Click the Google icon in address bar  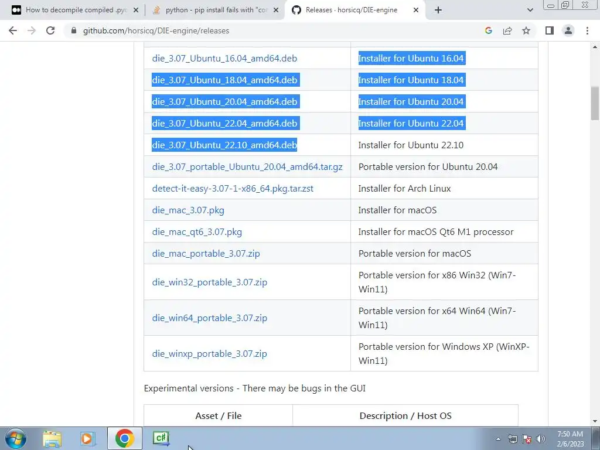[x=488, y=30]
